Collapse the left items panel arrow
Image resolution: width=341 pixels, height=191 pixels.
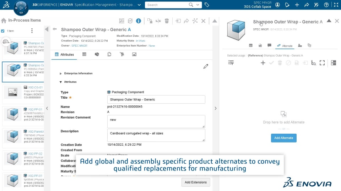tap(47, 29)
